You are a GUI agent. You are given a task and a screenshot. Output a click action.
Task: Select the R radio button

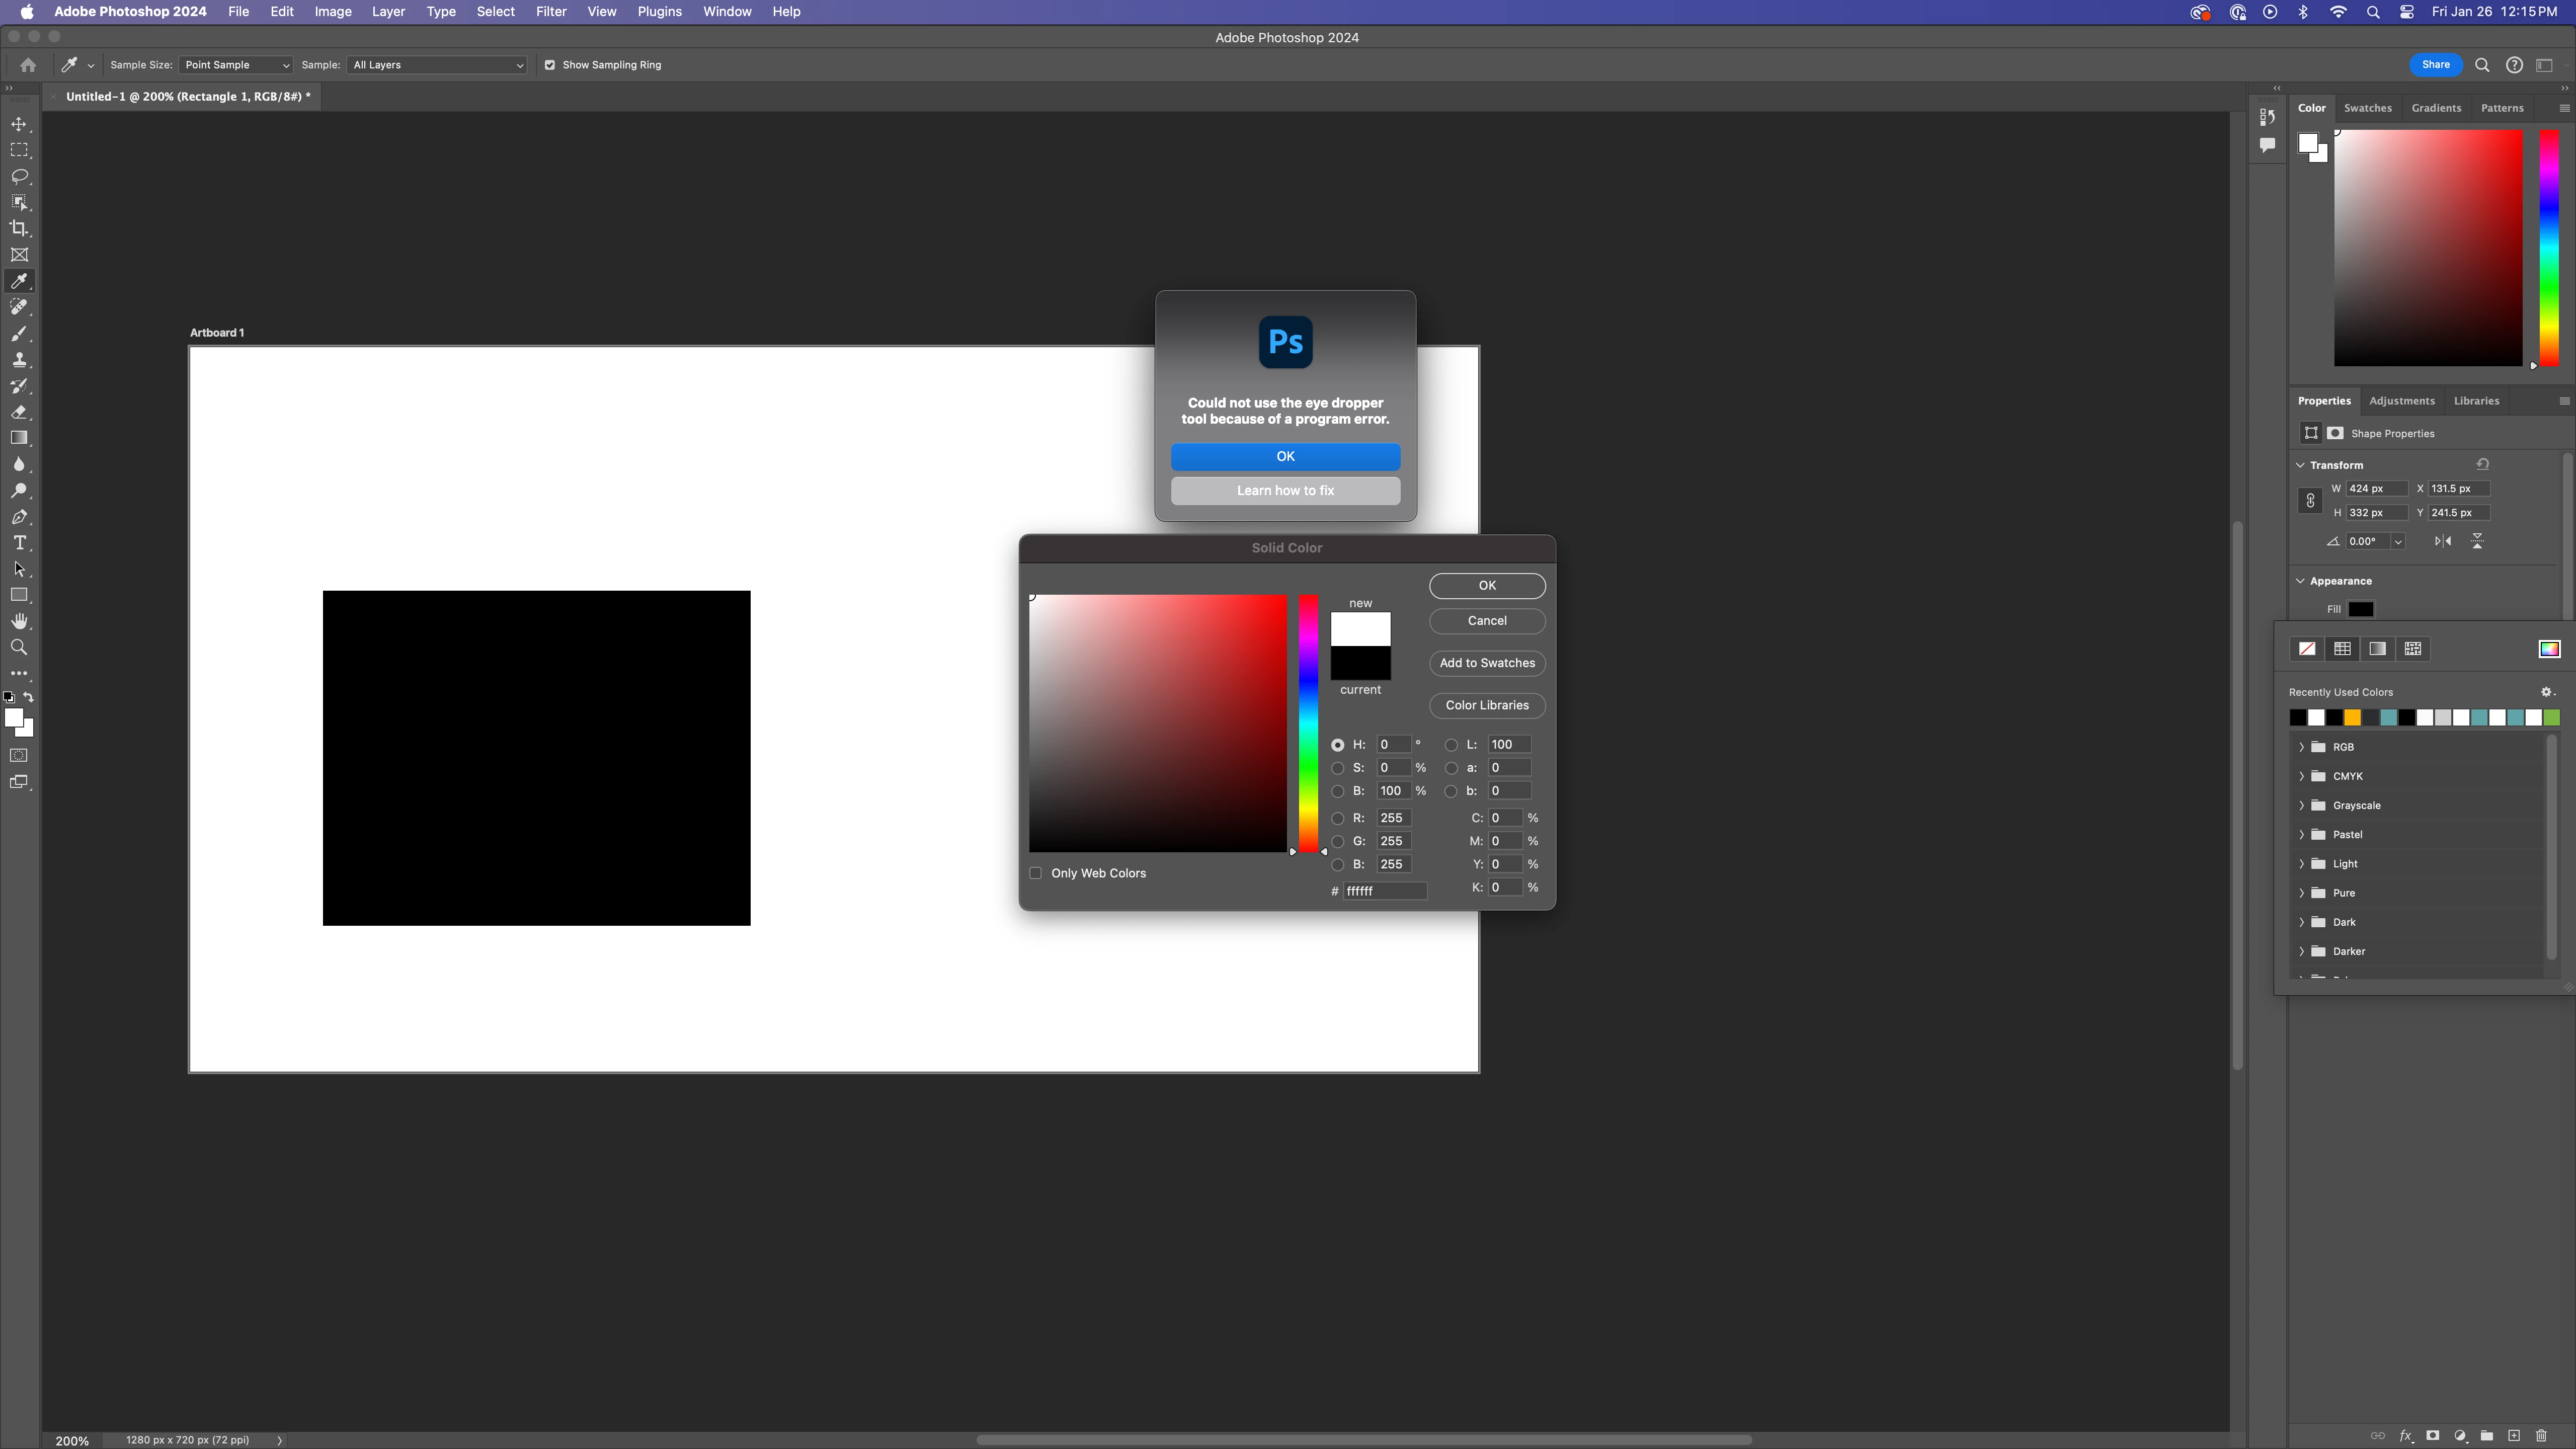tap(1338, 818)
